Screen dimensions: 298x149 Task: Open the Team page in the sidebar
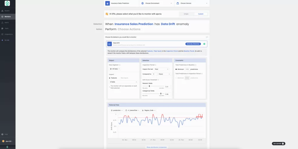coord(8,28)
